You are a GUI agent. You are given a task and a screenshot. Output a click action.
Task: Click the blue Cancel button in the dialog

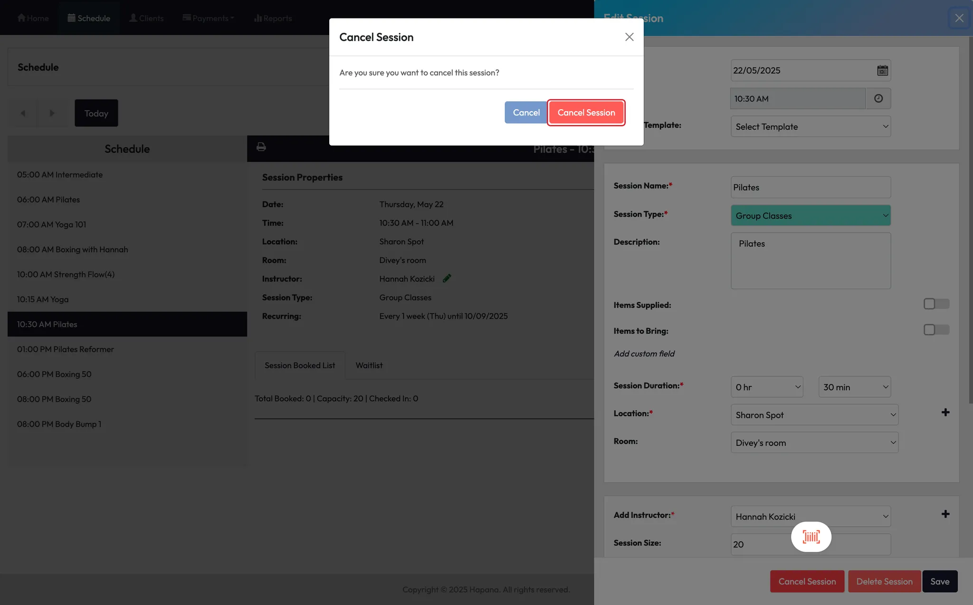click(526, 113)
